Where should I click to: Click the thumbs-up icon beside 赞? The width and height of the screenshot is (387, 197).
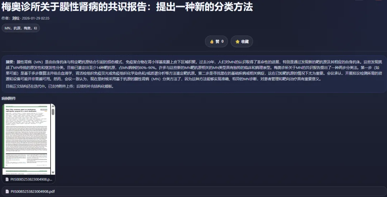(212, 42)
